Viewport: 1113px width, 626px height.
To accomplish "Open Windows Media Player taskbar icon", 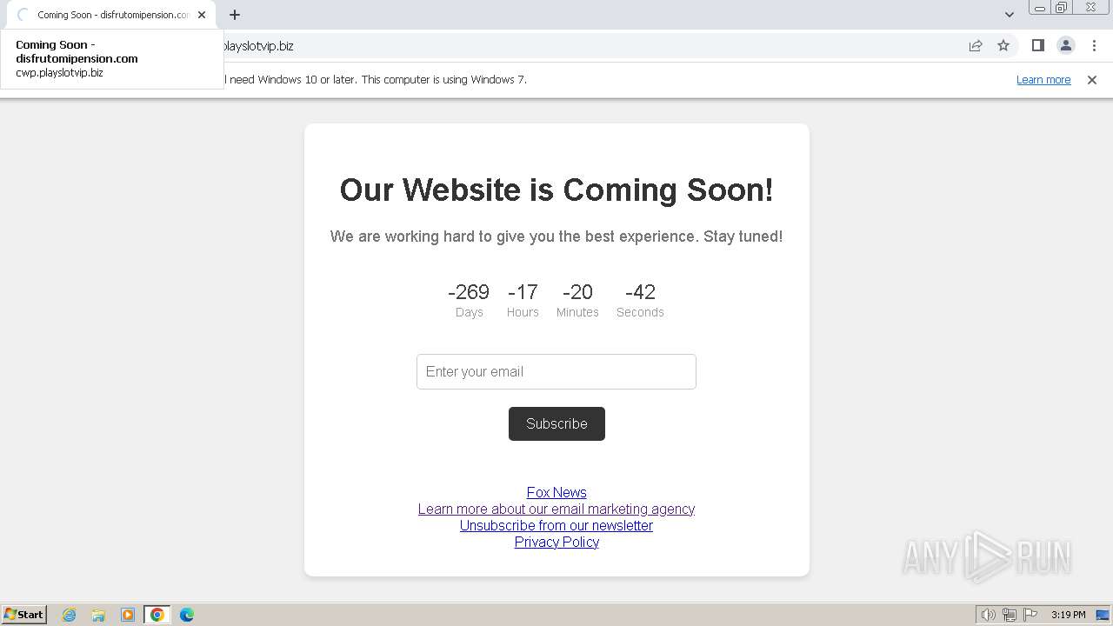I will 128,615.
